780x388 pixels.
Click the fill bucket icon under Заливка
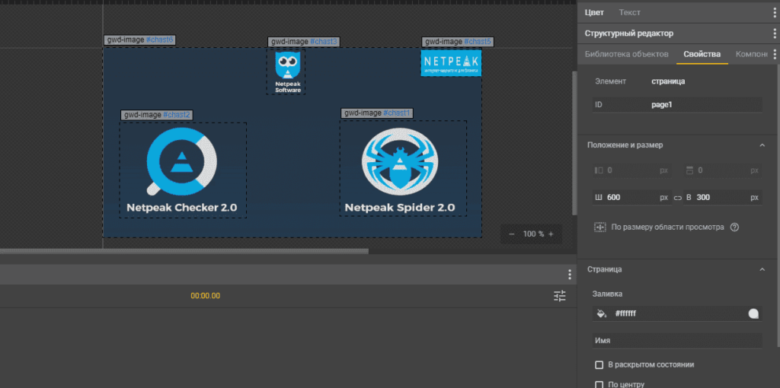pos(601,313)
